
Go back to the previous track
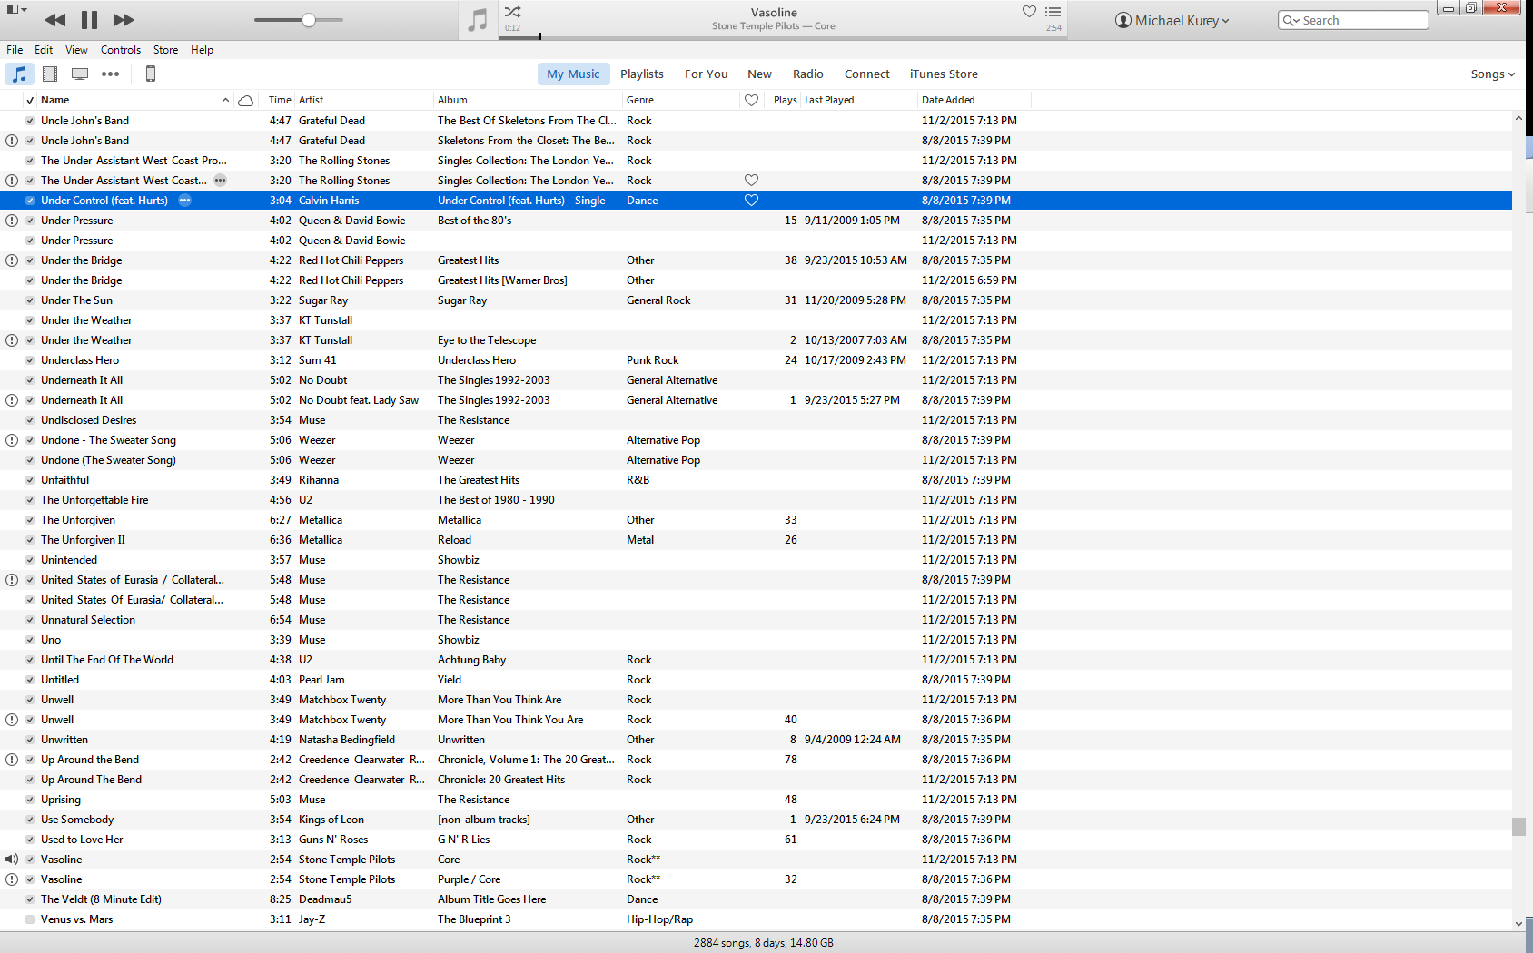54,20
